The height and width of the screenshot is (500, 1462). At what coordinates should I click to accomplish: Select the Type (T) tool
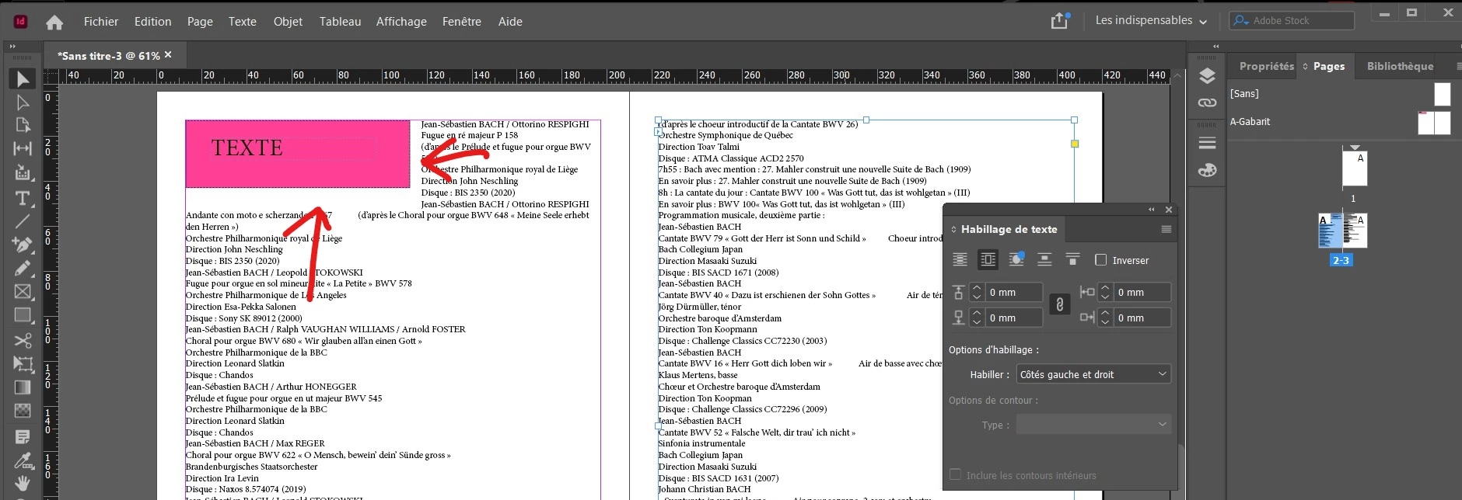tap(23, 198)
